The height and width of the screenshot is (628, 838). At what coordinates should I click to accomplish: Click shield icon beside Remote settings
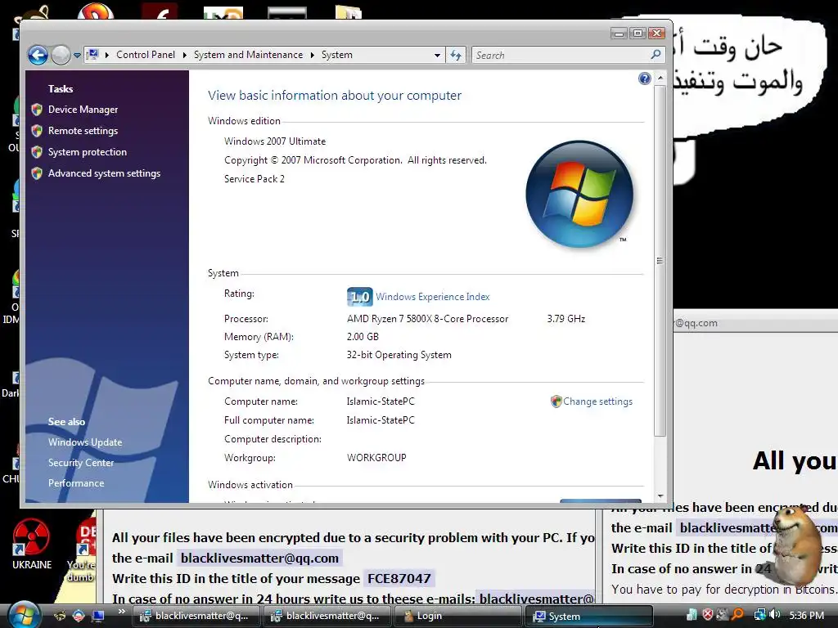37,131
